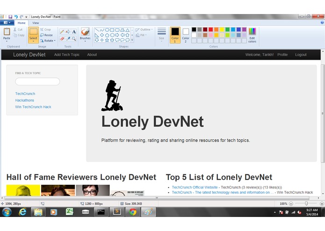Screen dimensions: 325x231
Task: Select the Magnifier tool
Action: tap(74, 39)
